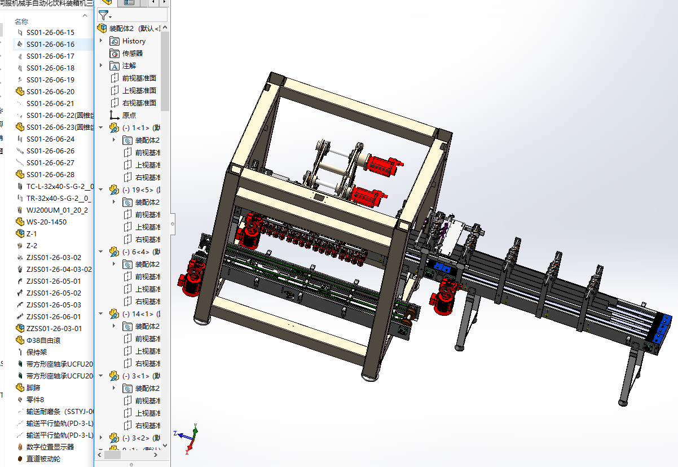
Task: Click assembly icon of Φ38自由滚
Action: (x=20, y=340)
